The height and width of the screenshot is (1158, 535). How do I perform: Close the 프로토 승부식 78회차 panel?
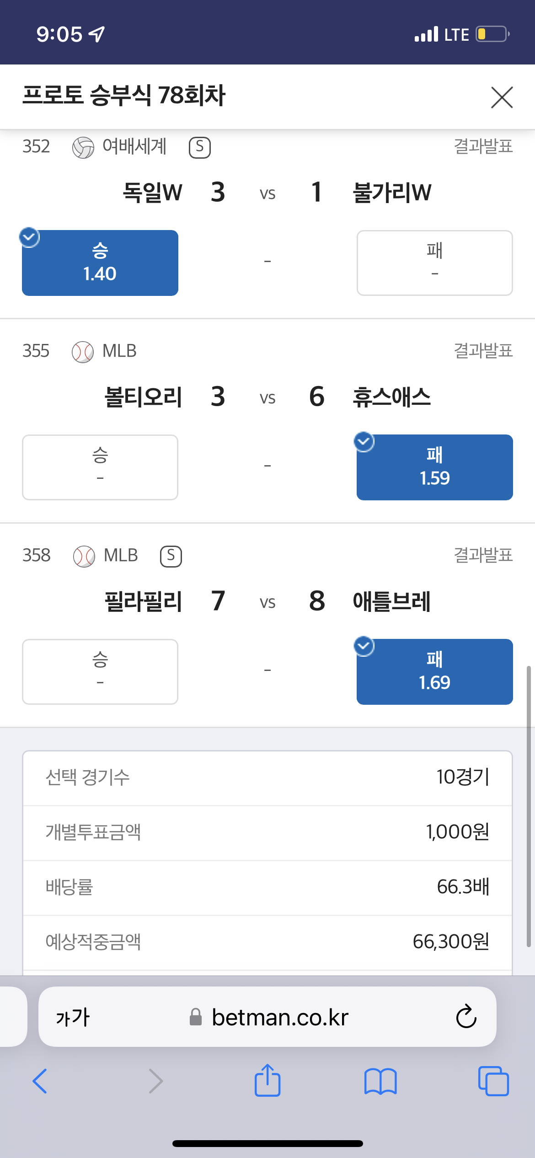coord(502,97)
